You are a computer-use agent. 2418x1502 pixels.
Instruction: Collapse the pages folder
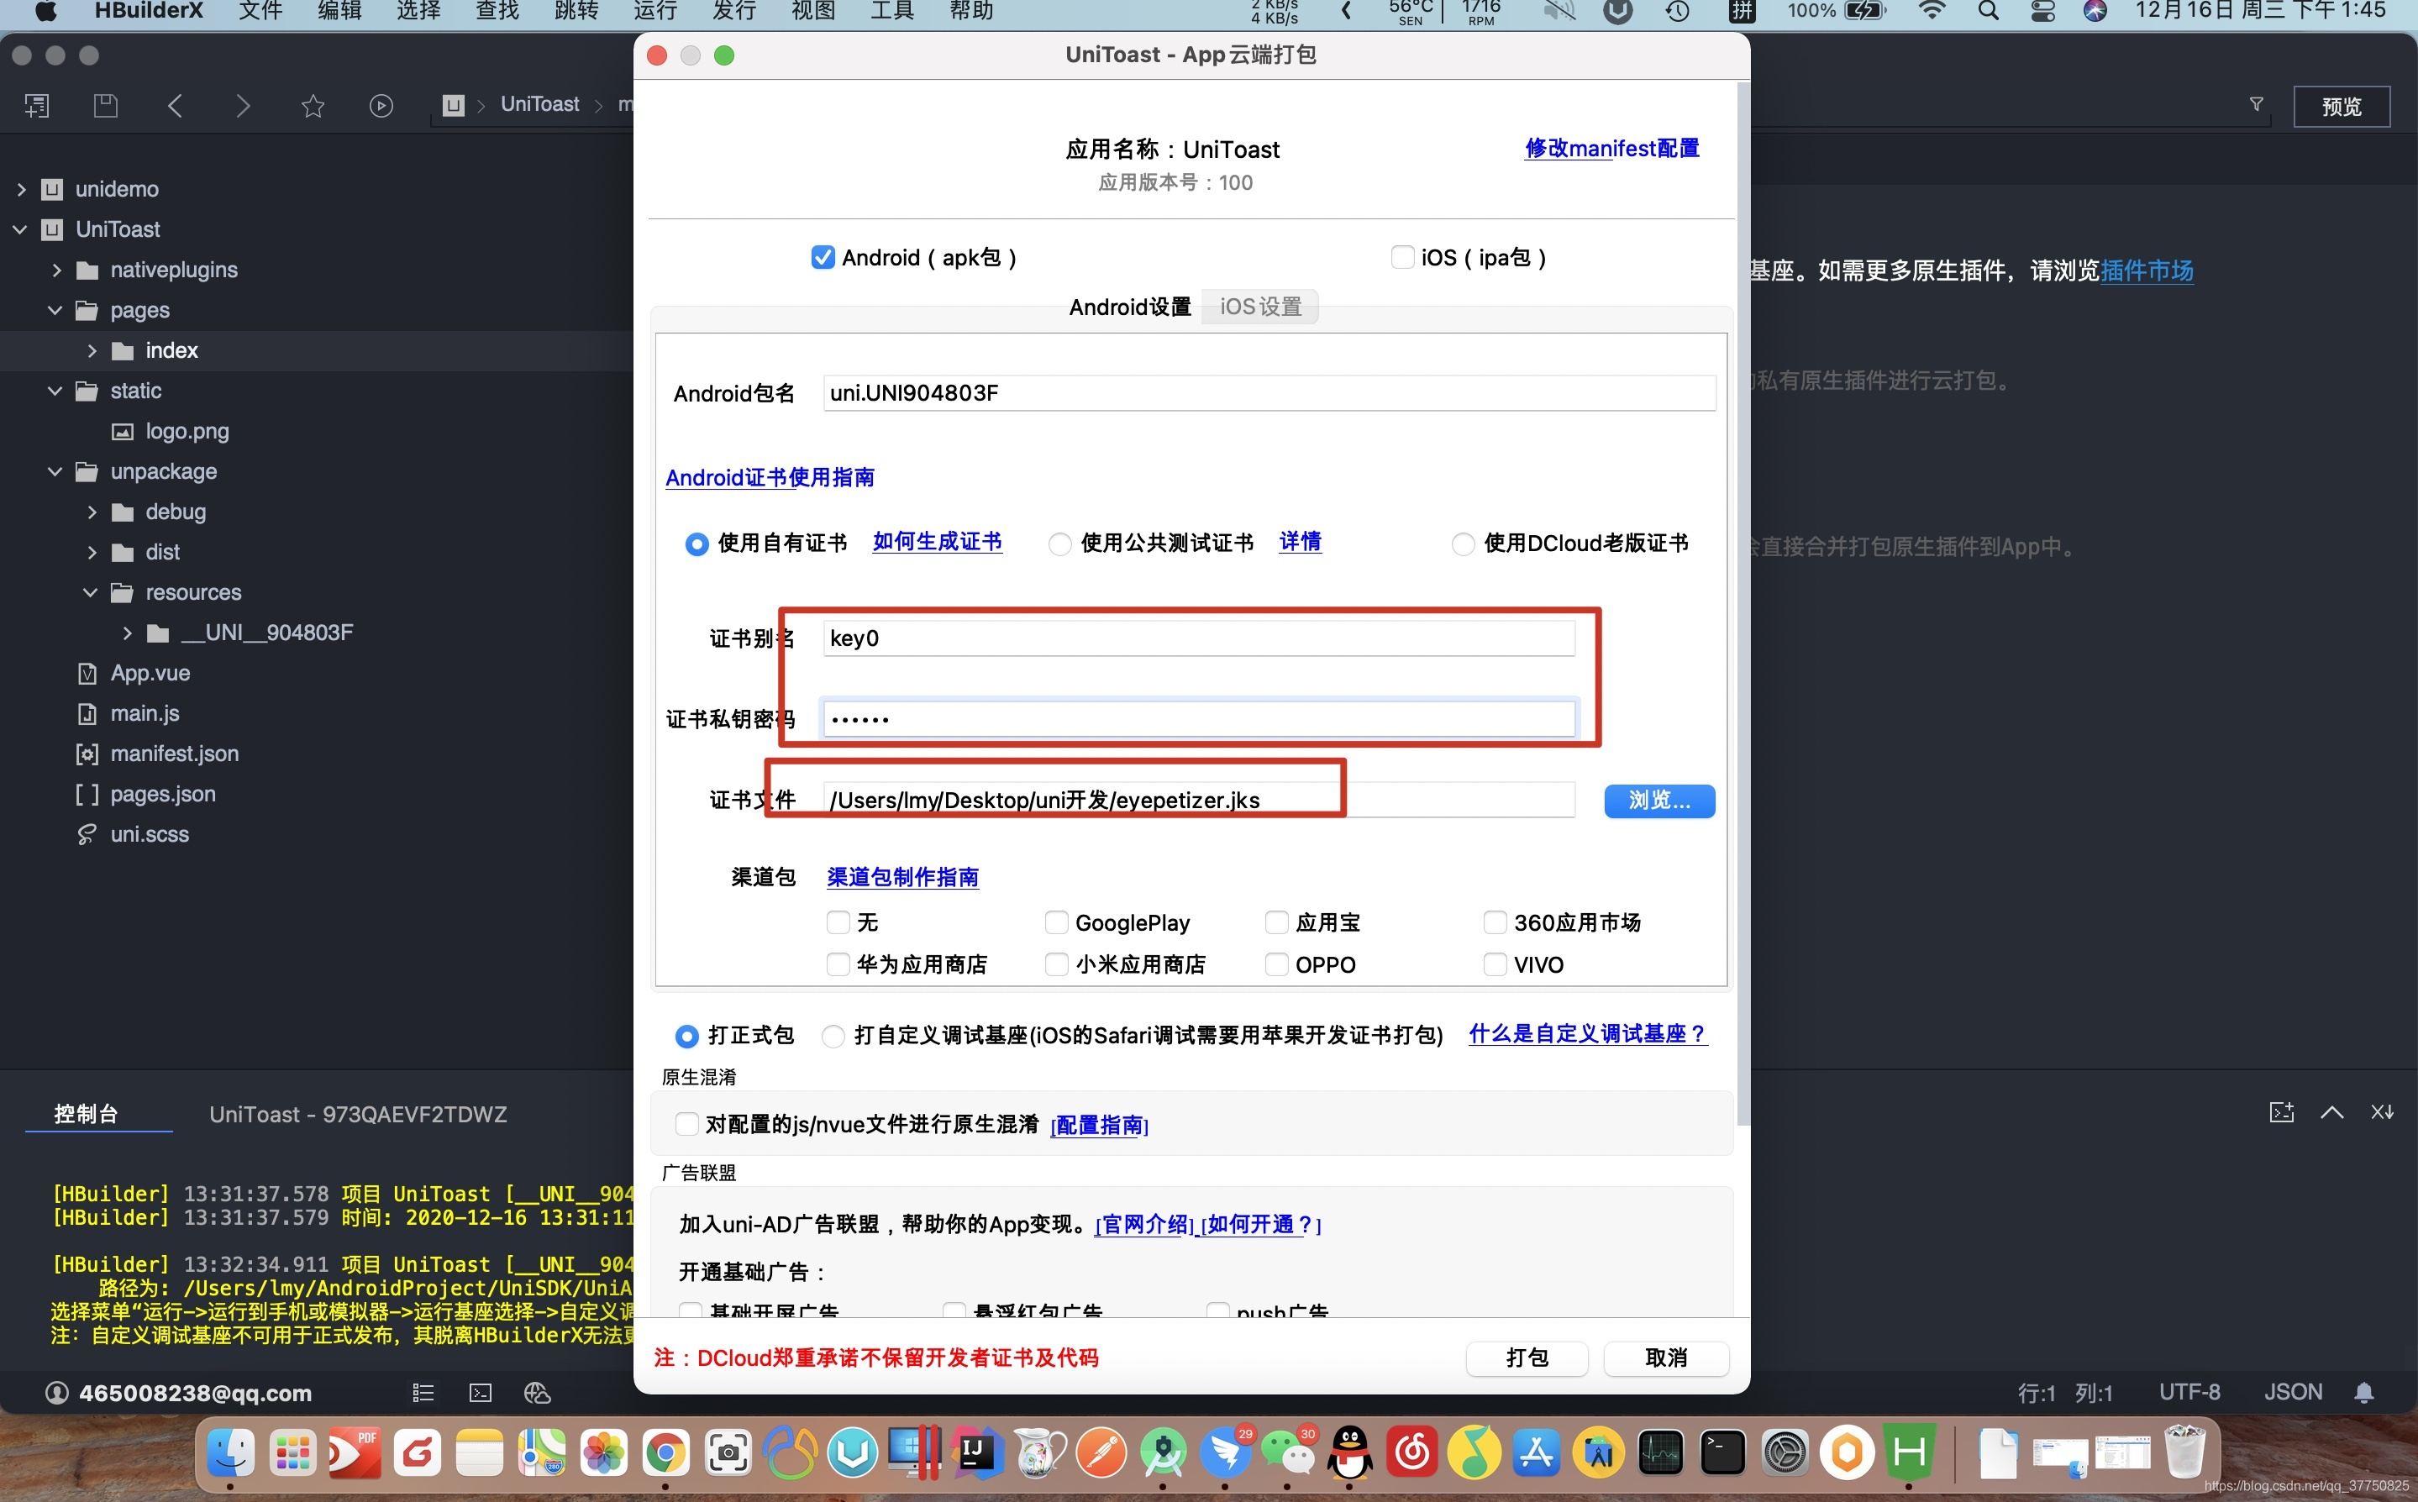click(x=55, y=310)
